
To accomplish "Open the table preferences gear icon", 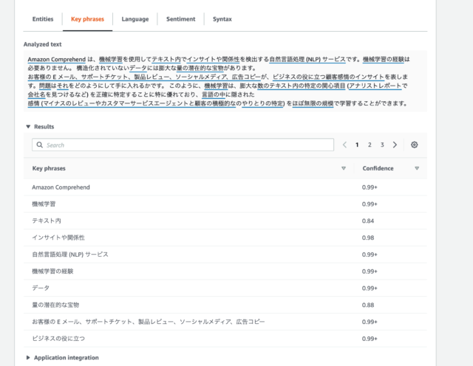I will coord(414,145).
